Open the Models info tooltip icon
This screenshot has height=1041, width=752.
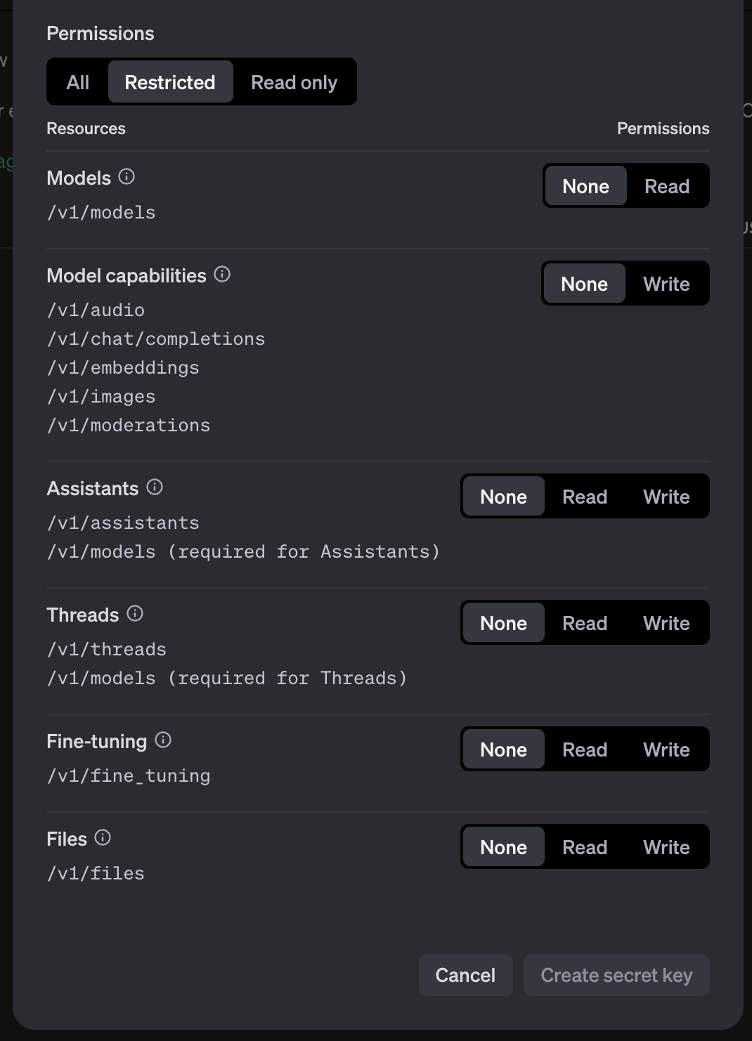click(126, 178)
